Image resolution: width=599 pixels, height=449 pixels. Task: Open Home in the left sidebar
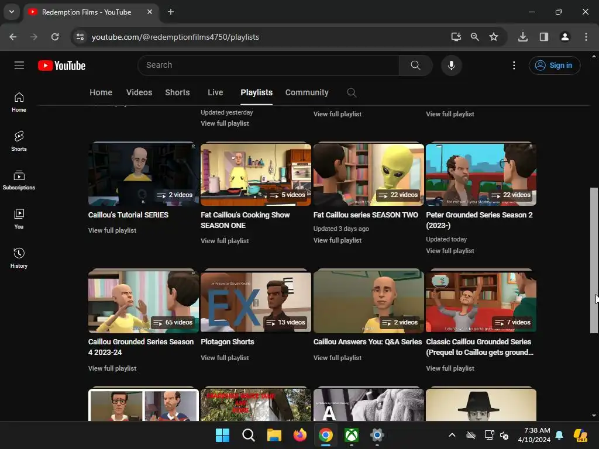tap(19, 102)
